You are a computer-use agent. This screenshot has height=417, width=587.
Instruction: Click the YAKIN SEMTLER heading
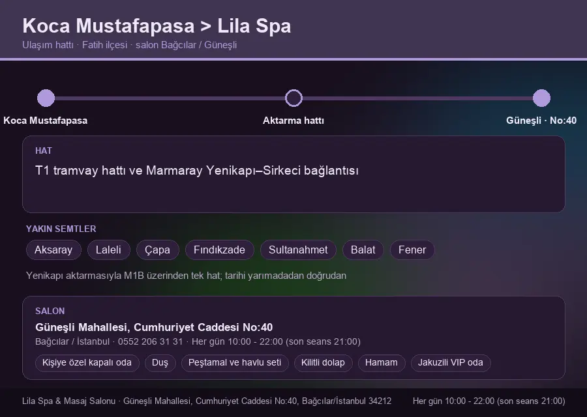tap(61, 229)
